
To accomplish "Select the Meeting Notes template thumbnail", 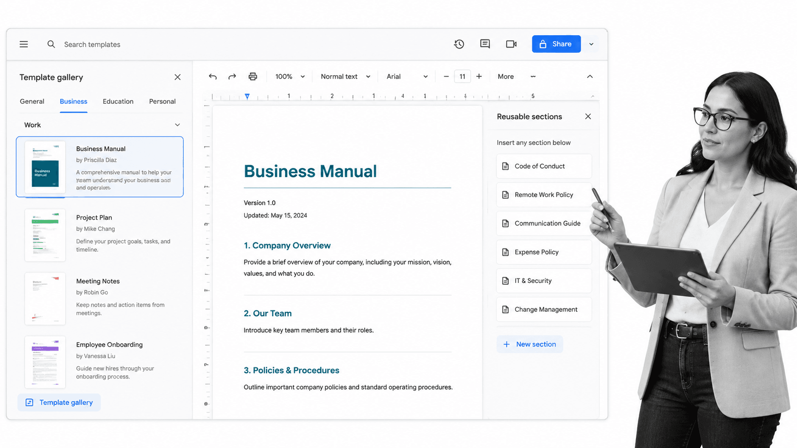I will pos(45,299).
